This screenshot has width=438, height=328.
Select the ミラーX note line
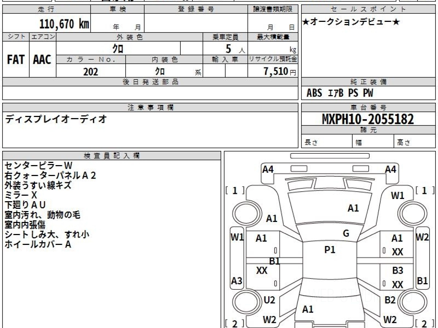[21, 195]
